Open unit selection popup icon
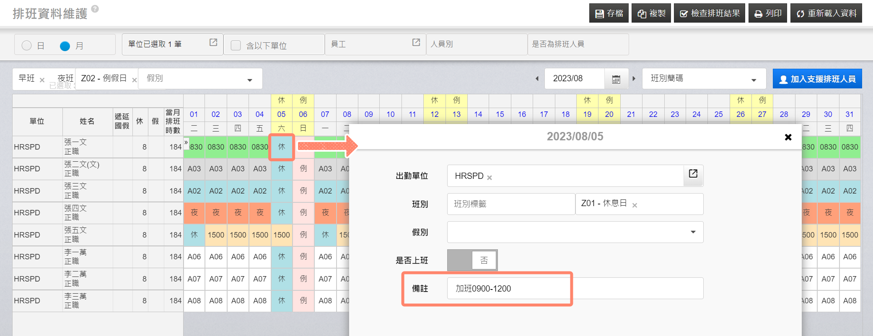The image size is (873, 336). [213, 43]
